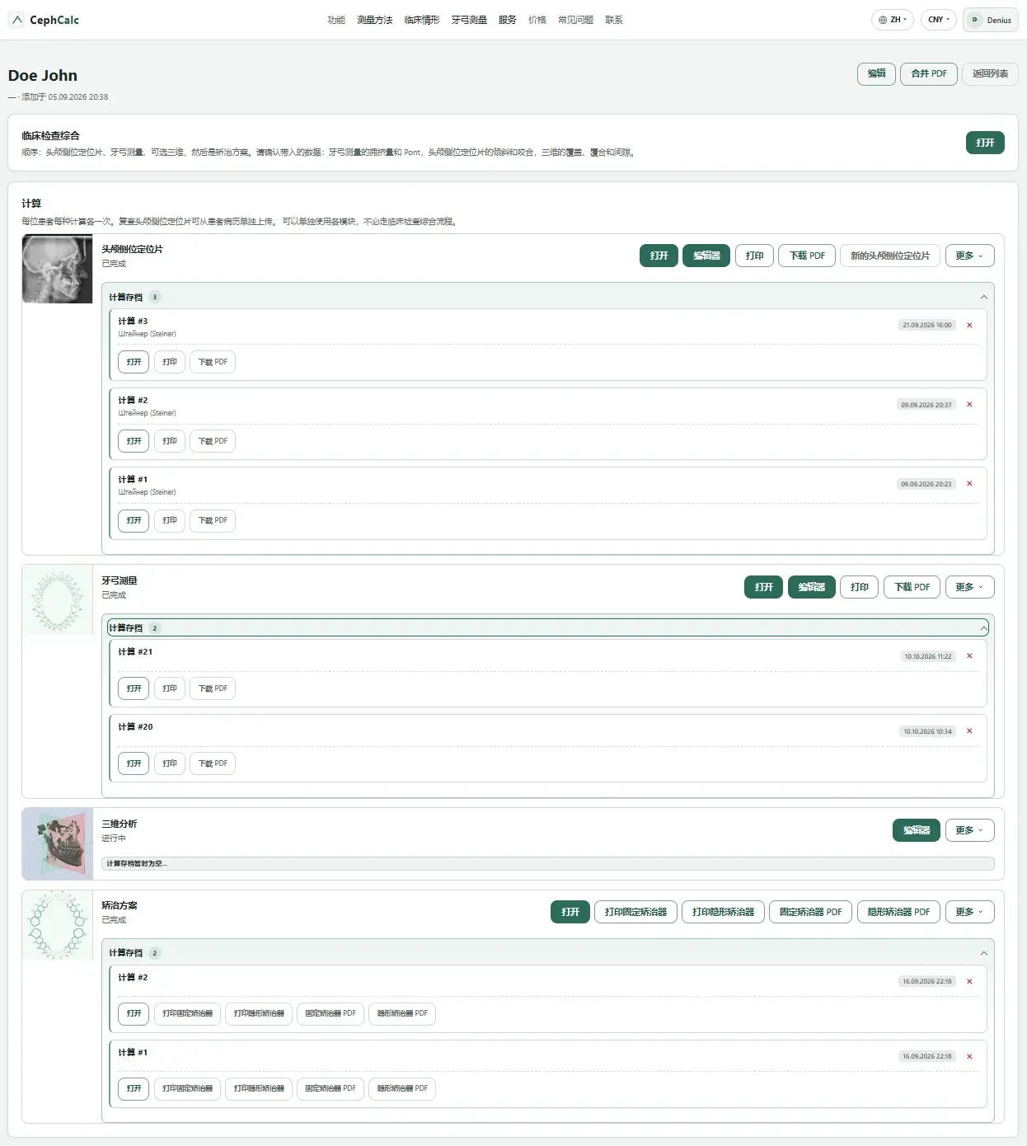The width and height of the screenshot is (1027, 1146).
Task: Collapse the 矫治方案 计算存档 list
Action: (983, 953)
